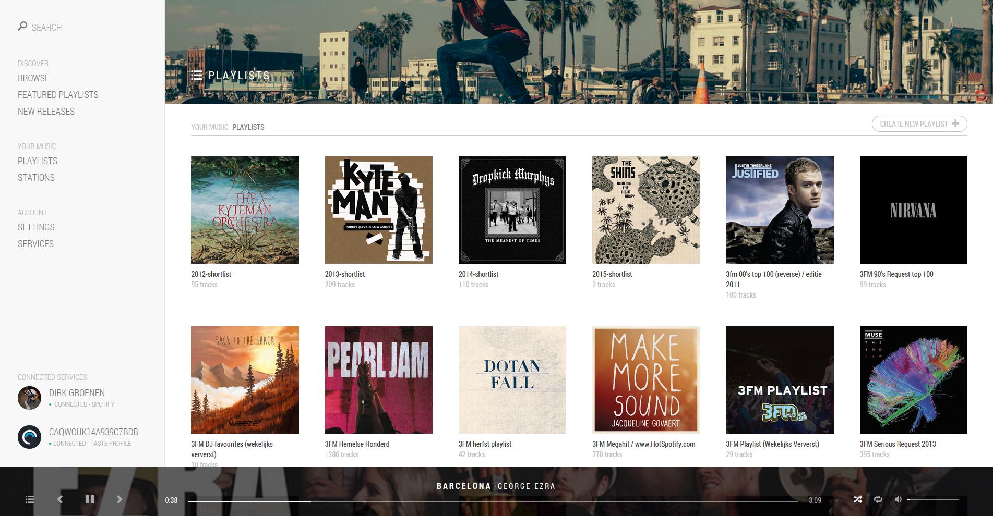Image resolution: width=993 pixels, height=516 pixels.
Task: Click the 2015-shortlist title
Action: [612, 274]
